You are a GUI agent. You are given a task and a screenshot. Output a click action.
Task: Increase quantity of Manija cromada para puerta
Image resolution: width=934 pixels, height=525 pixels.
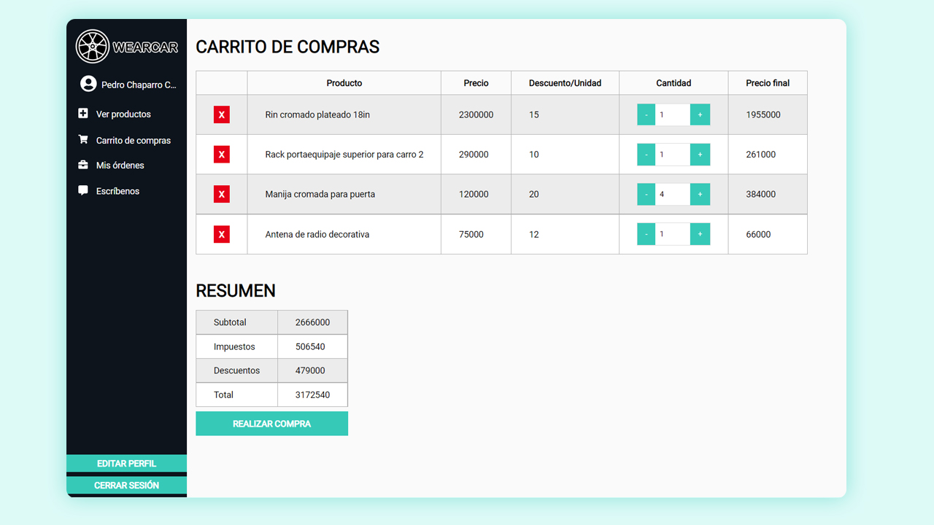pos(700,194)
